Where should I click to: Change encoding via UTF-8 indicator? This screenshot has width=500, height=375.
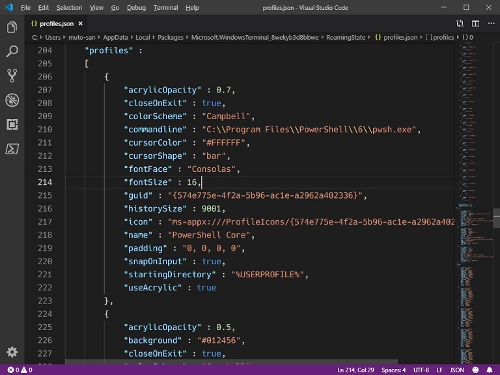coord(421,370)
